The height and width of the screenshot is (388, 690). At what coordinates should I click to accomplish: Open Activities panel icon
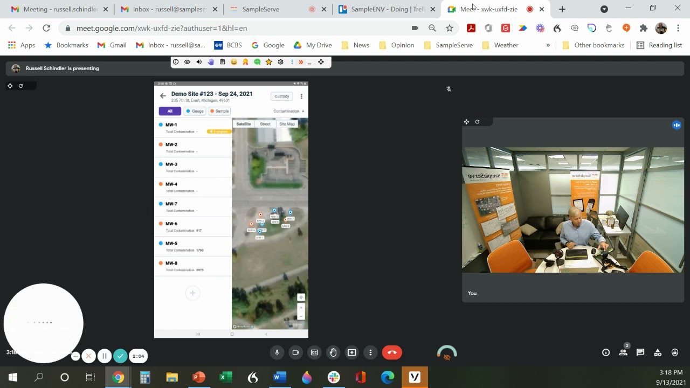click(x=658, y=352)
